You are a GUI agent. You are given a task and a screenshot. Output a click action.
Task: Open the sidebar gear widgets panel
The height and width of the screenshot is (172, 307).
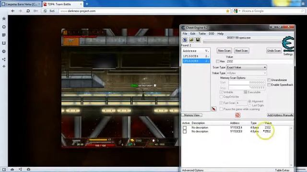click(x=4, y=27)
